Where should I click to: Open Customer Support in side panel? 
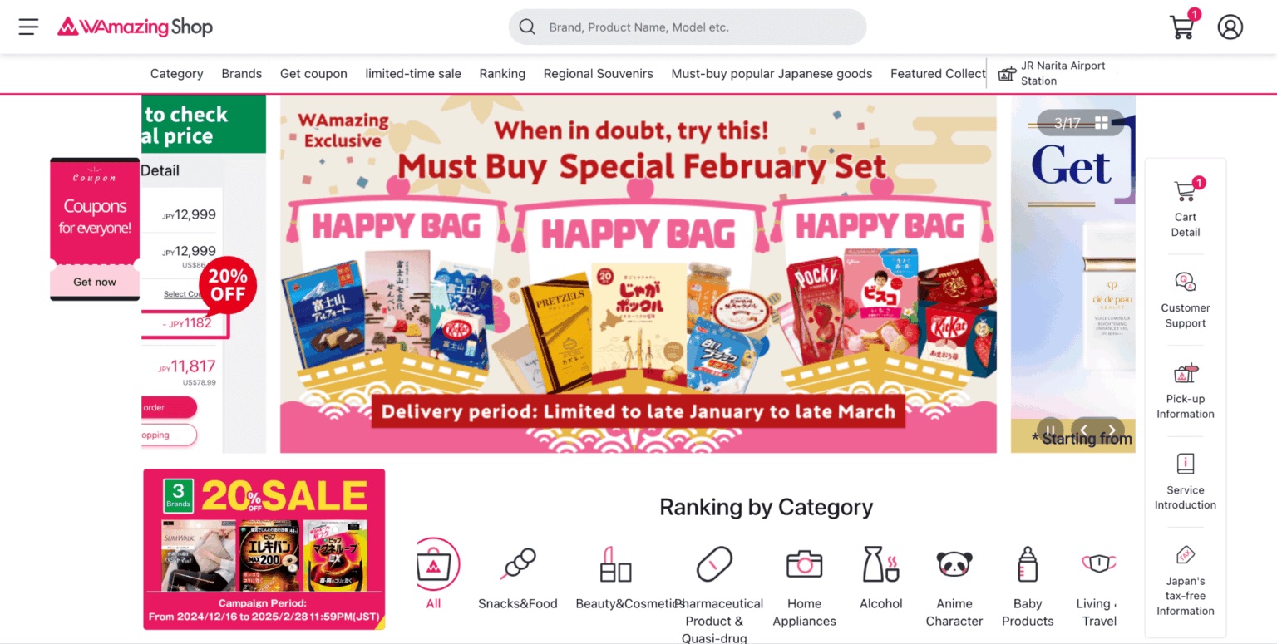pyautogui.click(x=1185, y=300)
